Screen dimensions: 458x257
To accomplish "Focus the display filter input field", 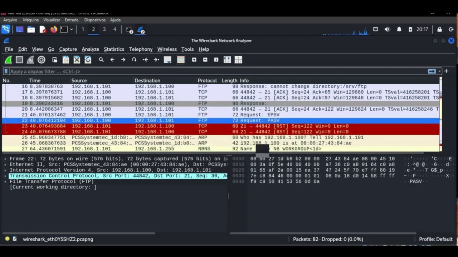I will click(x=218, y=71).
